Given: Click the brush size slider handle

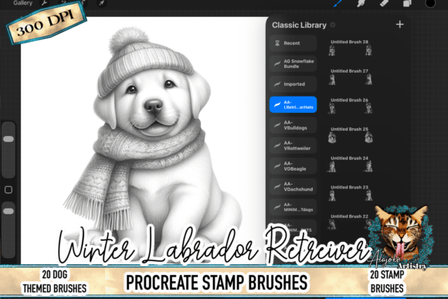Looking at the screenshot, I should (8, 139).
